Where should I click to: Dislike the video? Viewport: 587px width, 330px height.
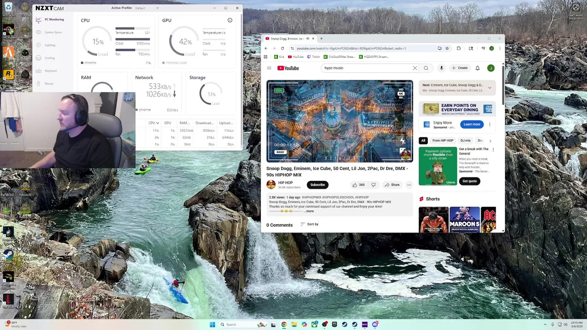click(x=373, y=185)
